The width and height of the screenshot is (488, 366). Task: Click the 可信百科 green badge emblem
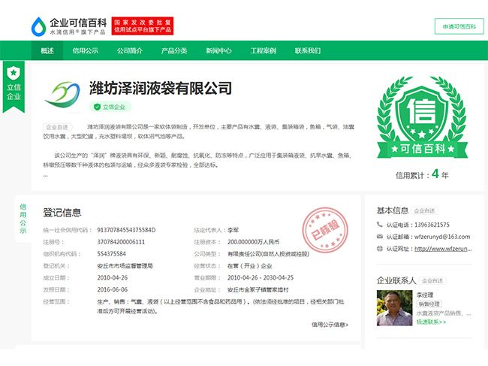tap(422, 117)
